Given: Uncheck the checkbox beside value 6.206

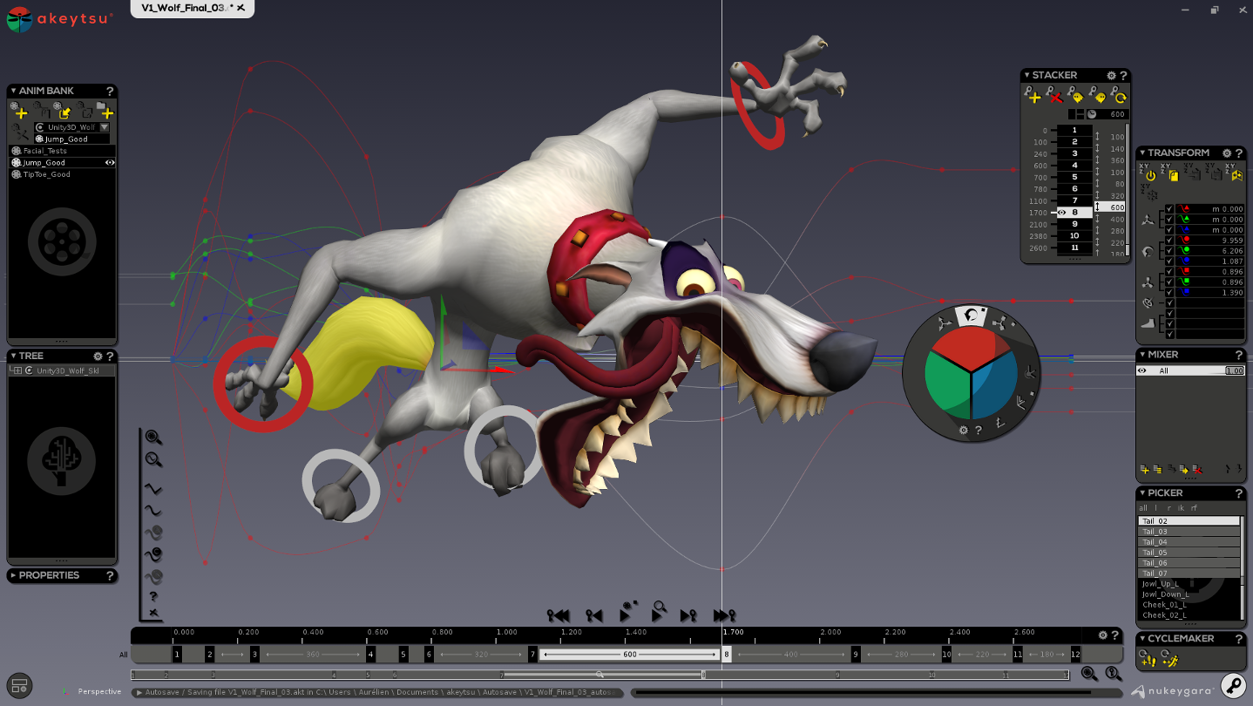Looking at the screenshot, I should click(x=1169, y=251).
